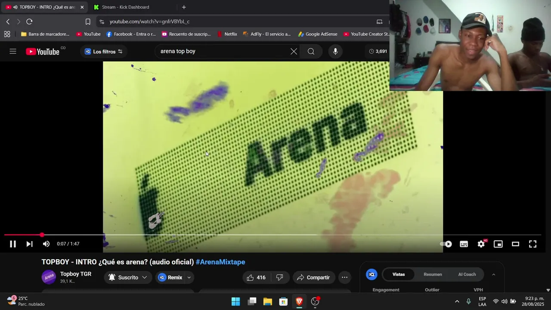Click the Outlier metric label
Viewport: 551px width, 310px height.
click(x=432, y=290)
